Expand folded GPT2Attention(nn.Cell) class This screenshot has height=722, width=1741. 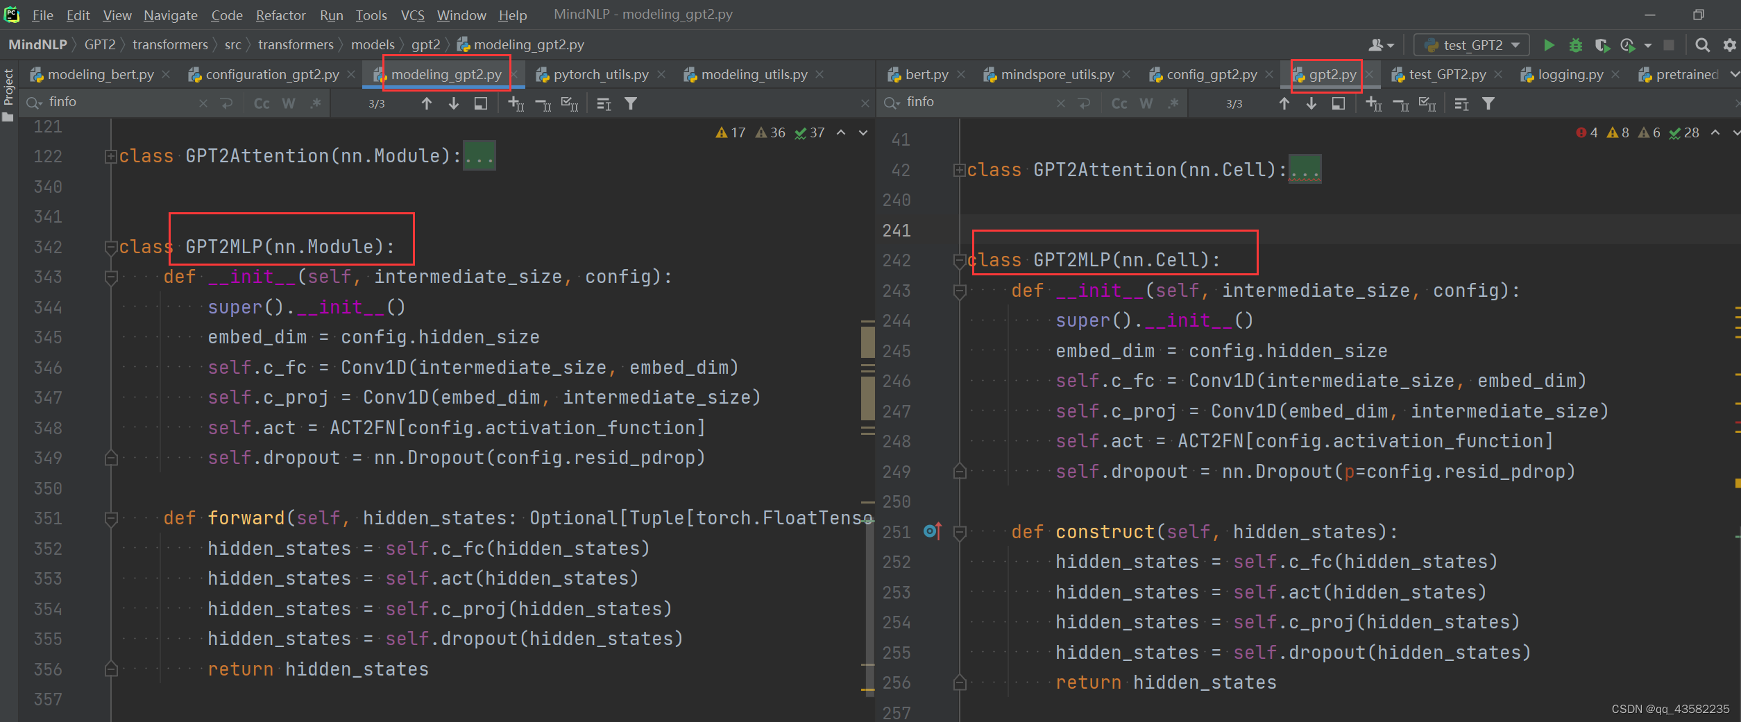point(959,171)
